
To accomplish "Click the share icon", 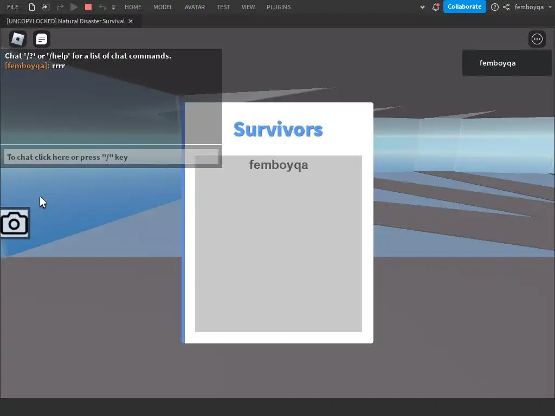I will [506, 7].
